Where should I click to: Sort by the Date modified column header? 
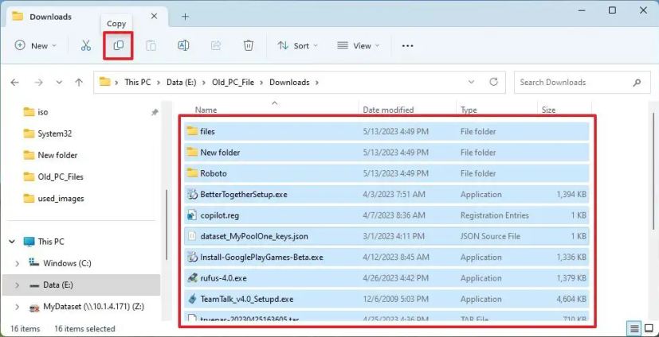tap(388, 110)
